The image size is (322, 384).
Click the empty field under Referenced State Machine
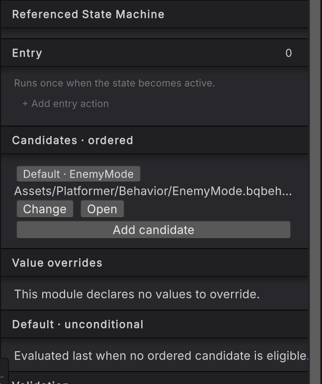(x=155, y=33)
